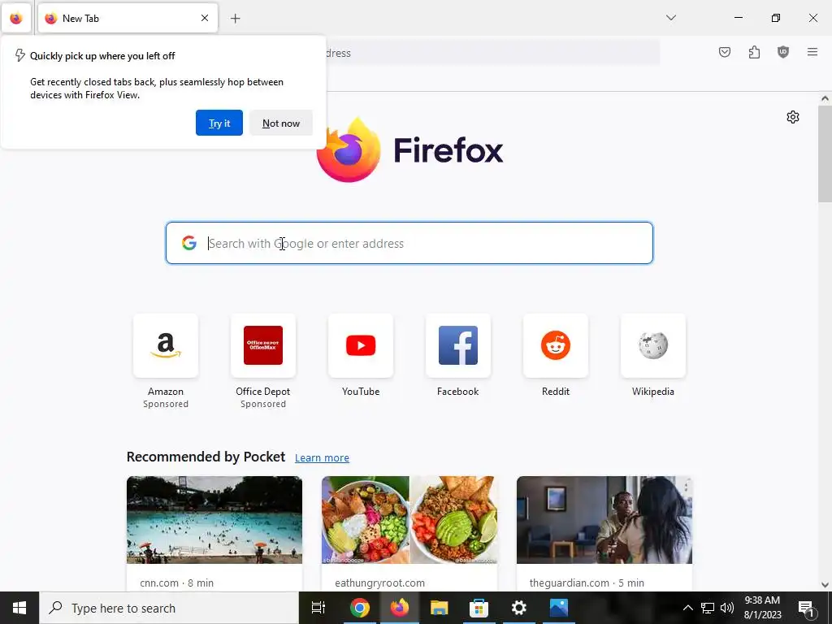832x624 pixels.
Task: Click Try it button in popup
Action: pyautogui.click(x=219, y=123)
